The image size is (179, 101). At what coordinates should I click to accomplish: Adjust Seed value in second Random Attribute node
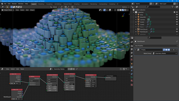pos(70,90)
